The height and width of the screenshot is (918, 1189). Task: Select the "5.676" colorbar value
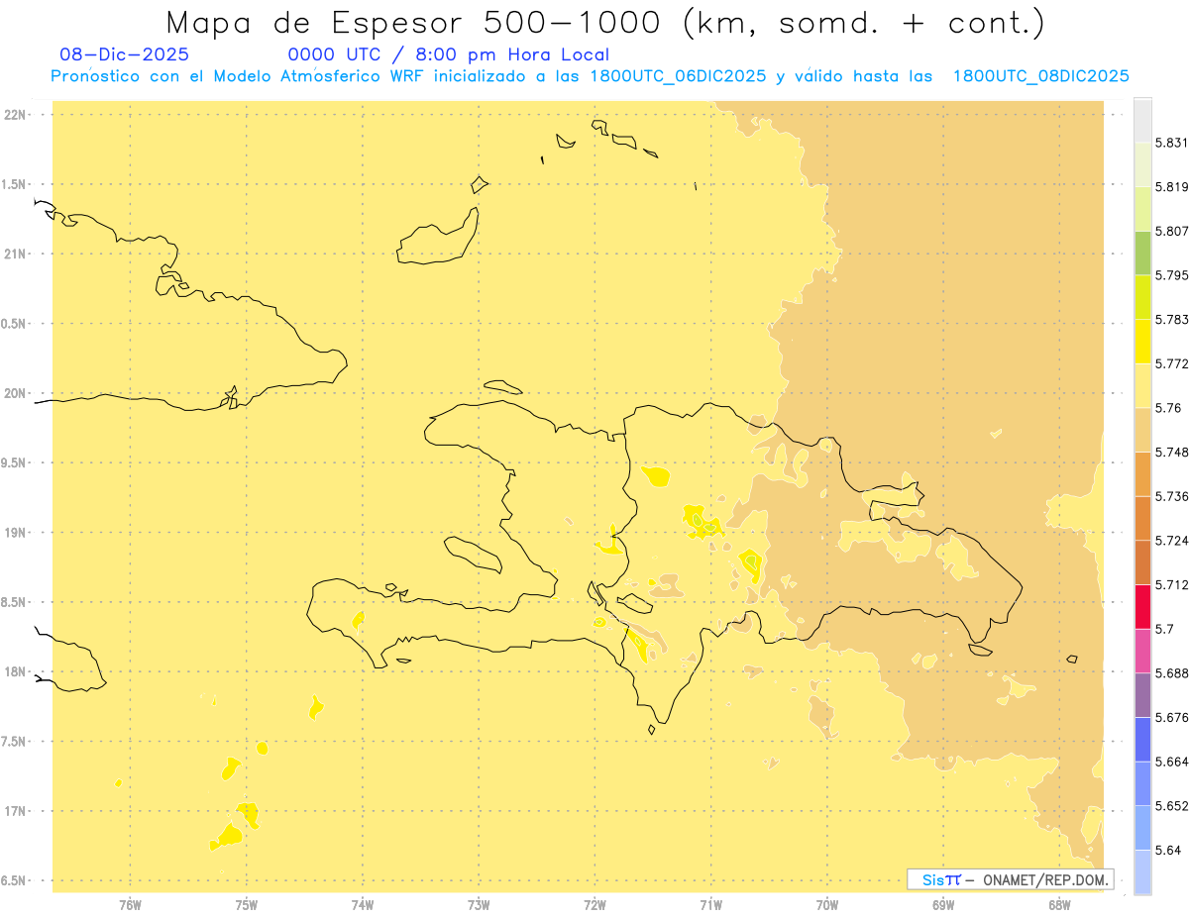click(x=1171, y=718)
